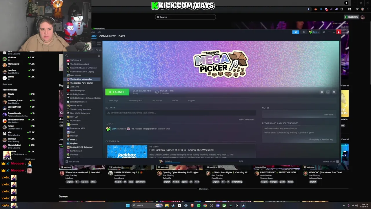Open Spotify from the taskbar
The image size is (371, 209).
[199, 206]
